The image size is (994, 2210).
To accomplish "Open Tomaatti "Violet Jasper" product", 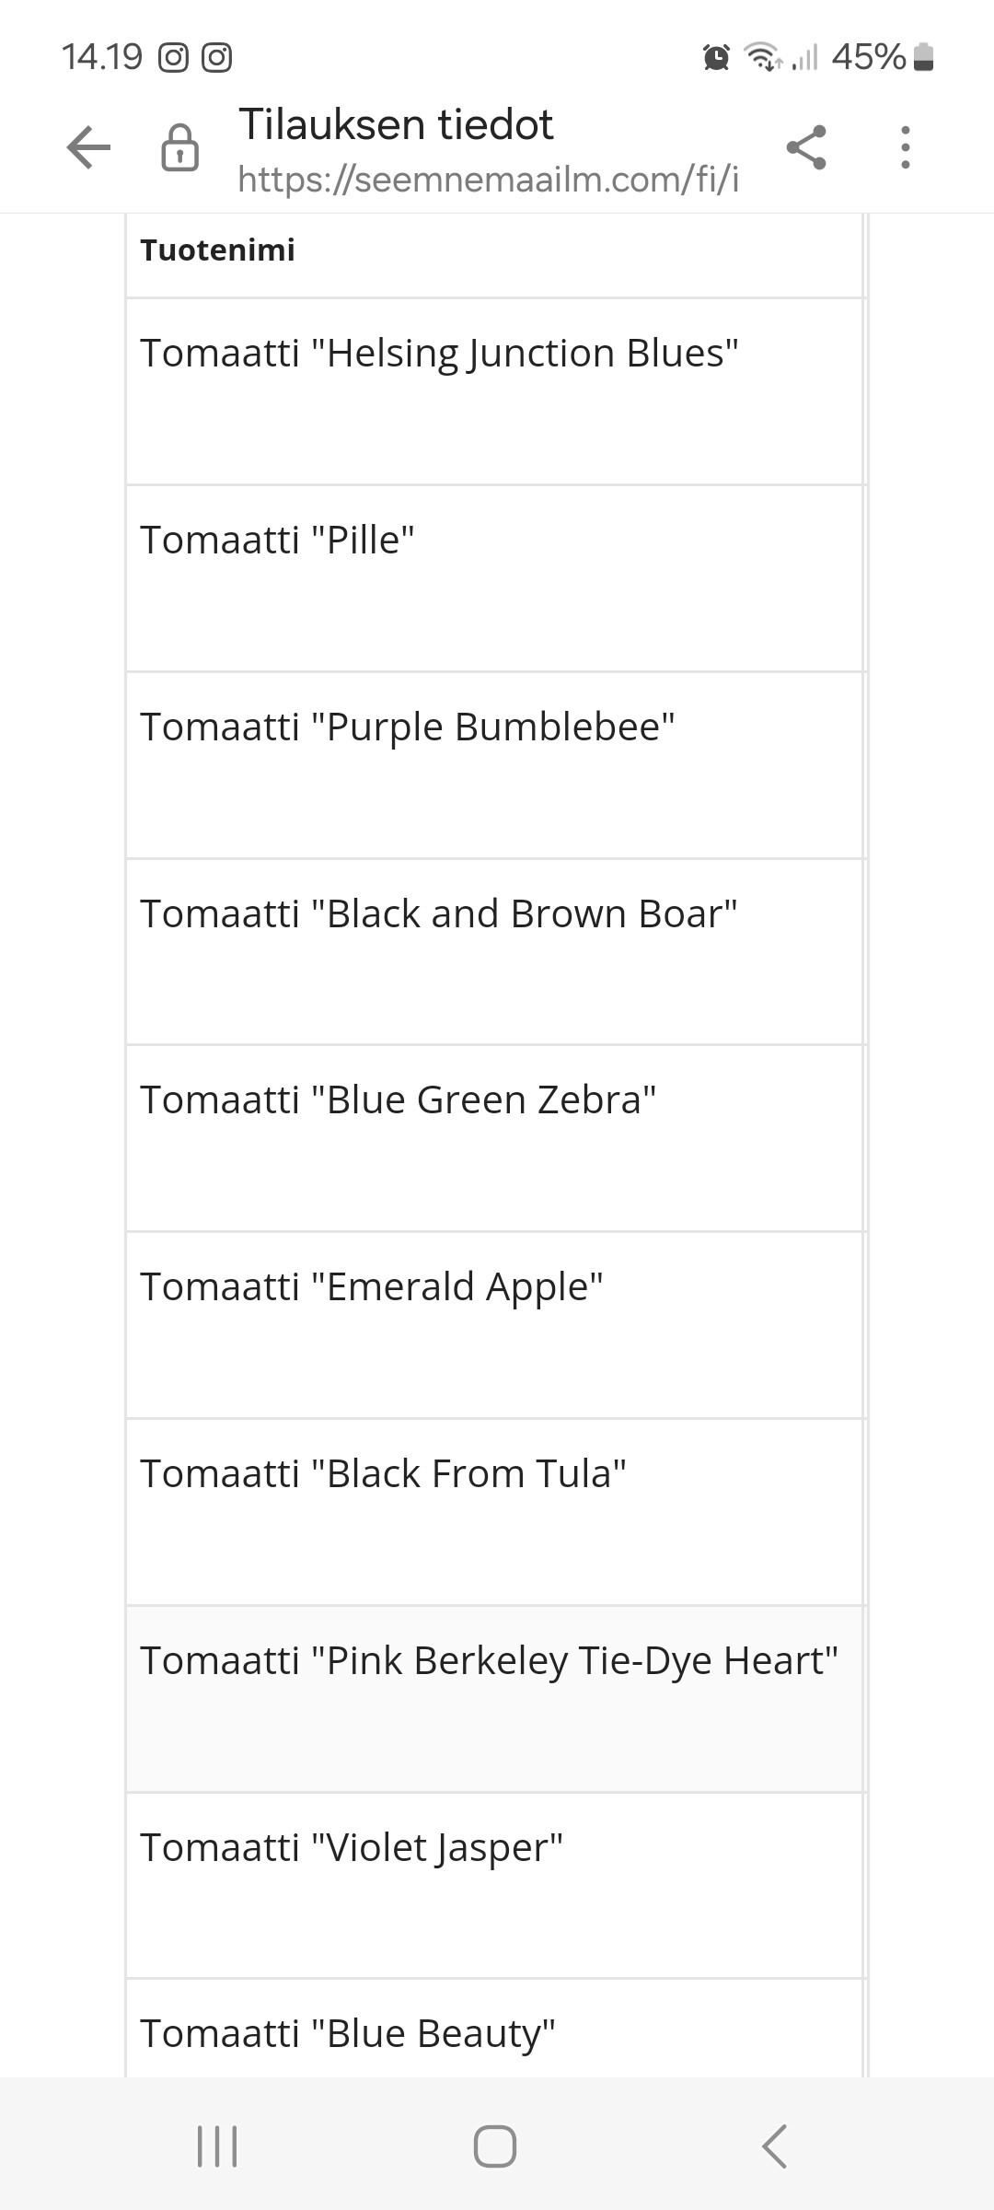I will [351, 1848].
